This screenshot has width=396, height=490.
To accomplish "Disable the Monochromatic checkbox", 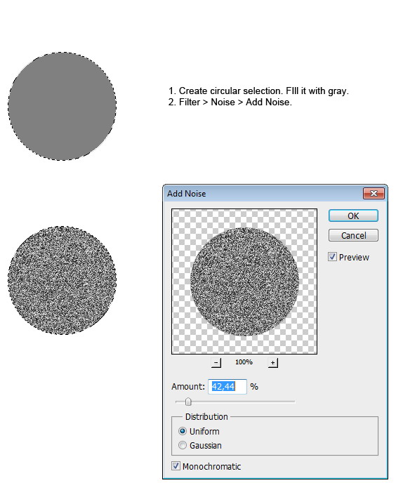I will coord(176,466).
